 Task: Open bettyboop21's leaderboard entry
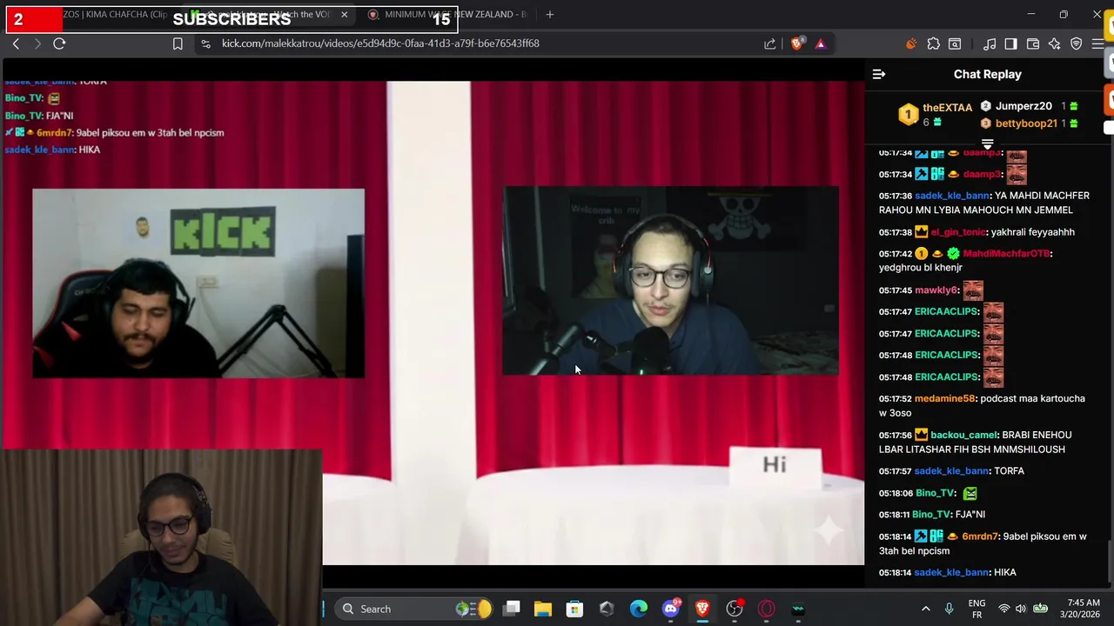click(1030, 123)
